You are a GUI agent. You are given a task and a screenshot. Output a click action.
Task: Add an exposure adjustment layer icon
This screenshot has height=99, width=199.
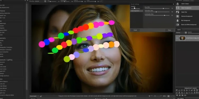click(177, 90)
